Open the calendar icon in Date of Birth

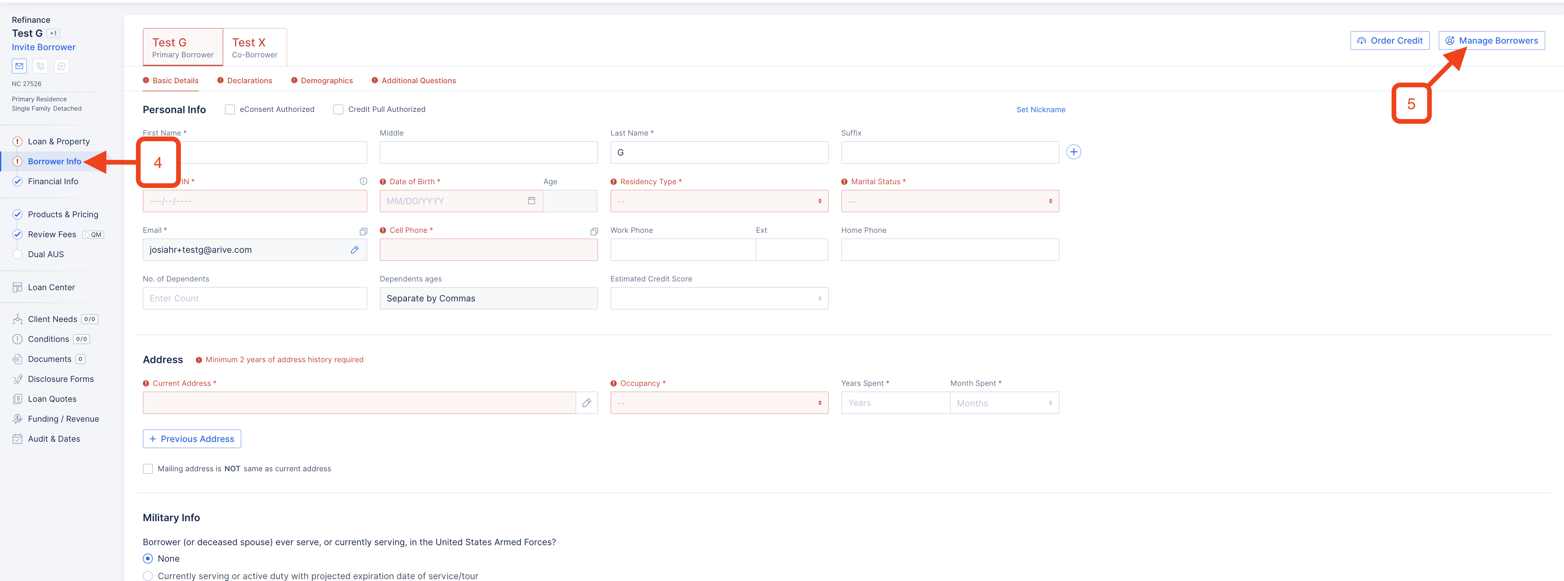click(x=531, y=201)
